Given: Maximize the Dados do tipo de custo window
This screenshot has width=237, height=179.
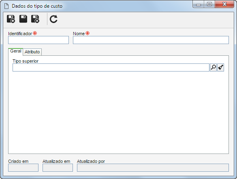Looking at the screenshot, I should coord(209,4).
